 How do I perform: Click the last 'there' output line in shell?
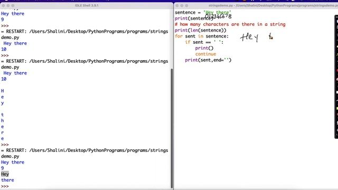(x=7, y=180)
